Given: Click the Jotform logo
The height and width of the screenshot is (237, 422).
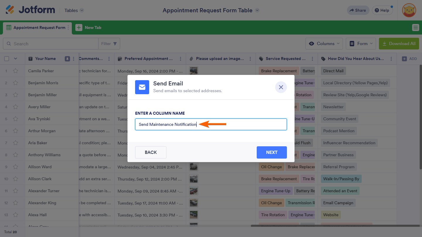Looking at the screenshot, I should pos(30,10).
